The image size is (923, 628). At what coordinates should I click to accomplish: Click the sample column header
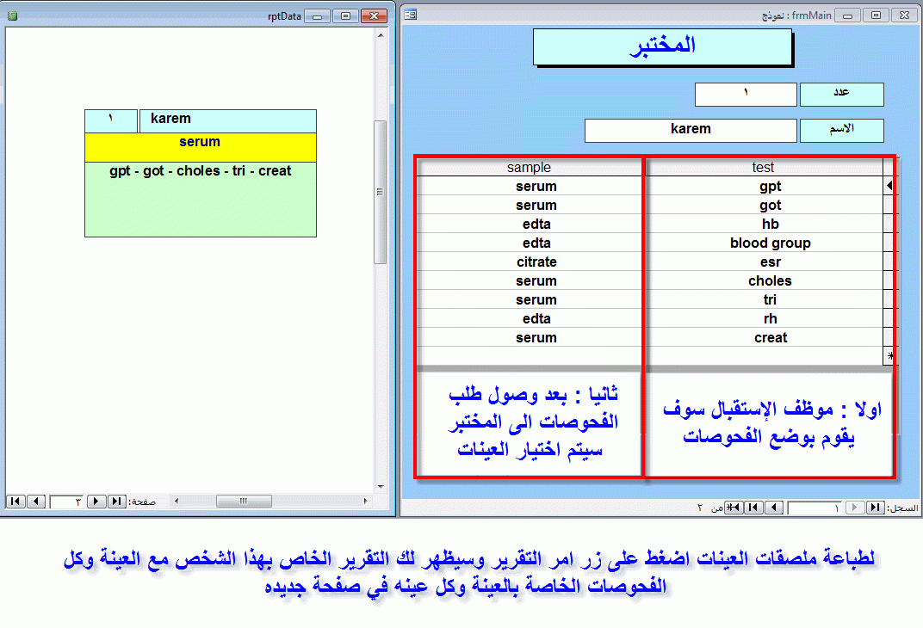529,168
